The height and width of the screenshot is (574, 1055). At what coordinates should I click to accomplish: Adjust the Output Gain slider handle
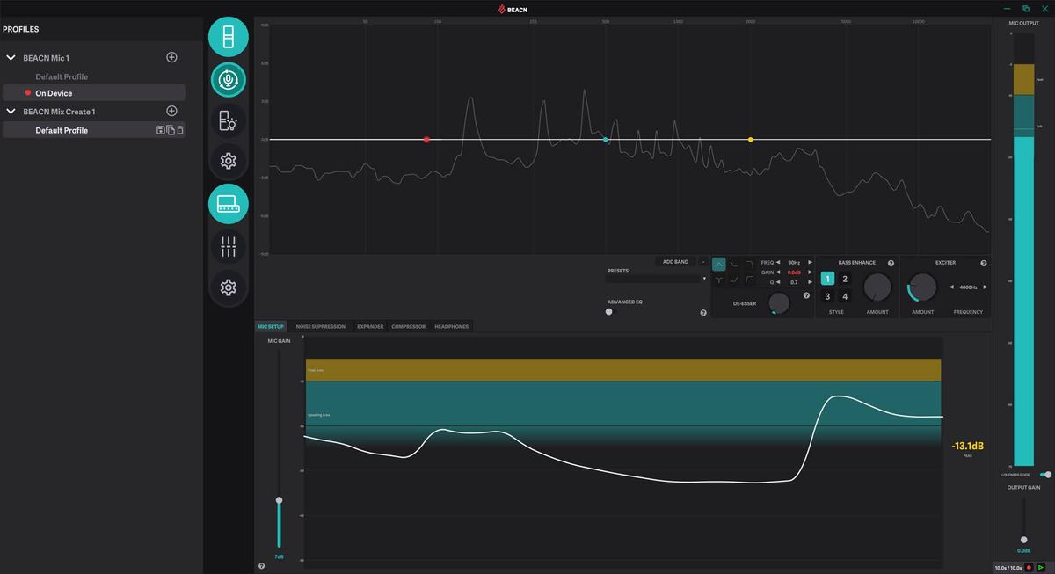[x=1024, y=541]
